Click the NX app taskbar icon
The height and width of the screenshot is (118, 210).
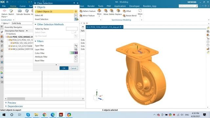tap(61, 115)
